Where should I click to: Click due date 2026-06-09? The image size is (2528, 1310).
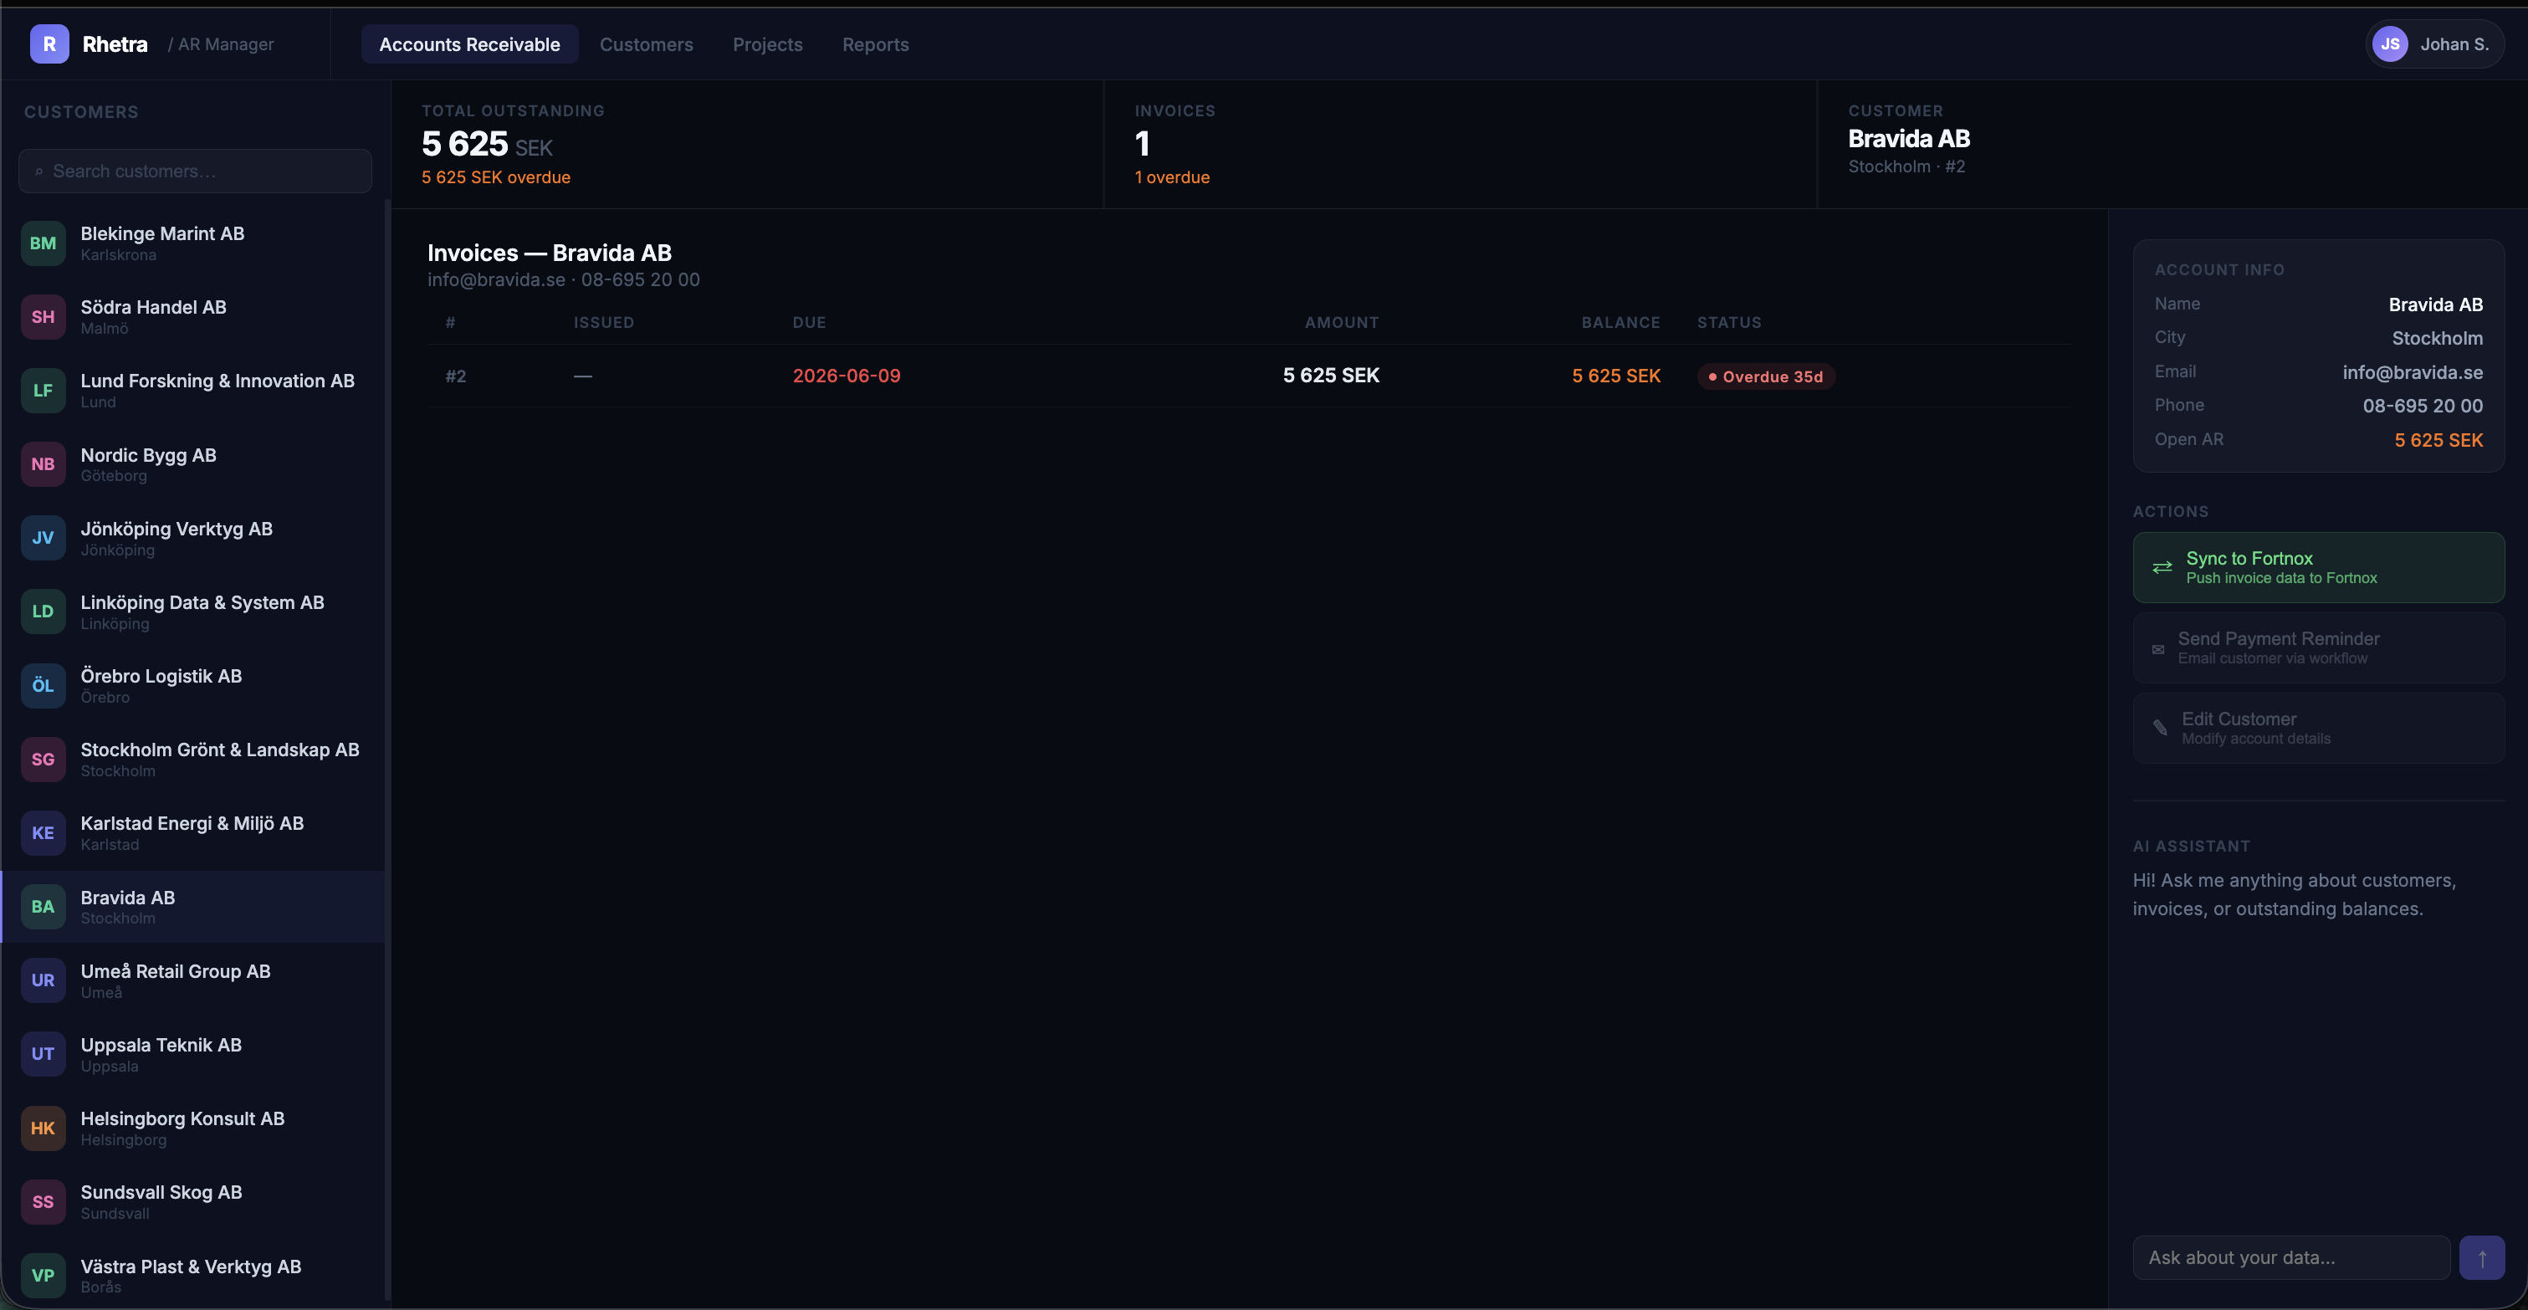[x=846, y=376]
